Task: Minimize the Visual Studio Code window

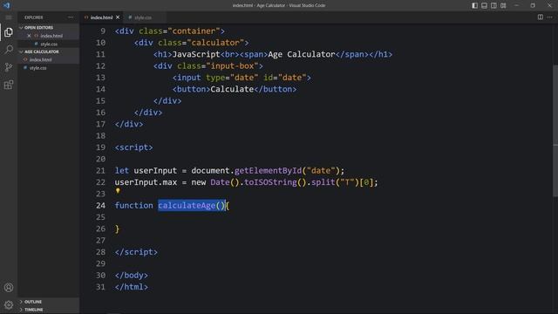Action: pos(517,5)
